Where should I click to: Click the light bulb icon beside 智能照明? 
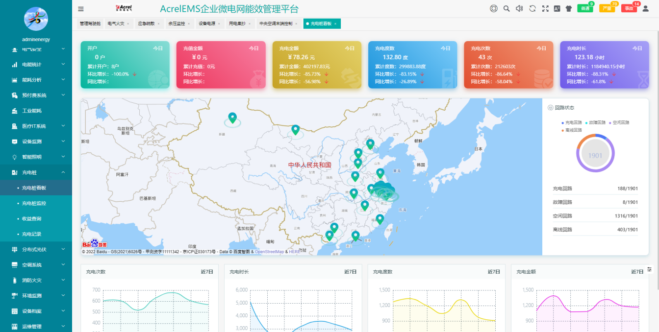pos(14,157)
